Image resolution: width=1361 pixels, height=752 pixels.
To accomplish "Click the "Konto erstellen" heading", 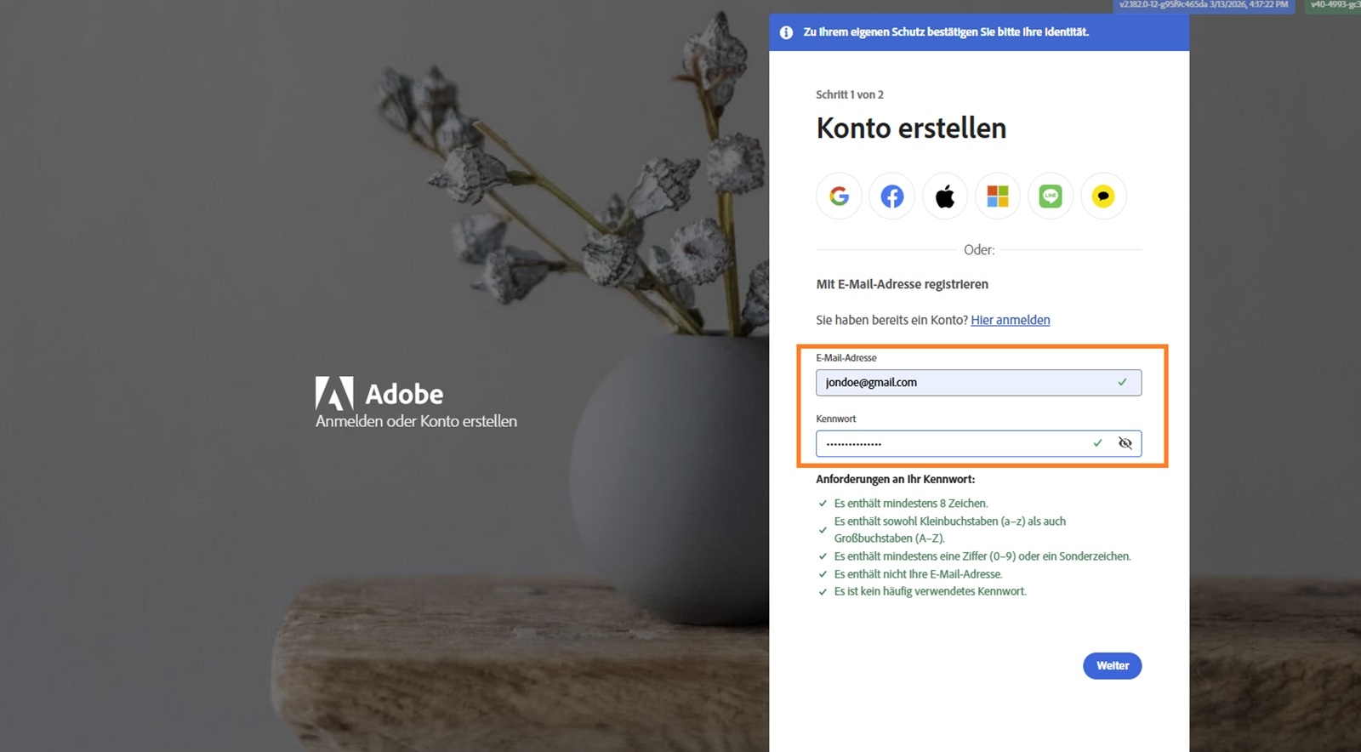I will (911, 128).
